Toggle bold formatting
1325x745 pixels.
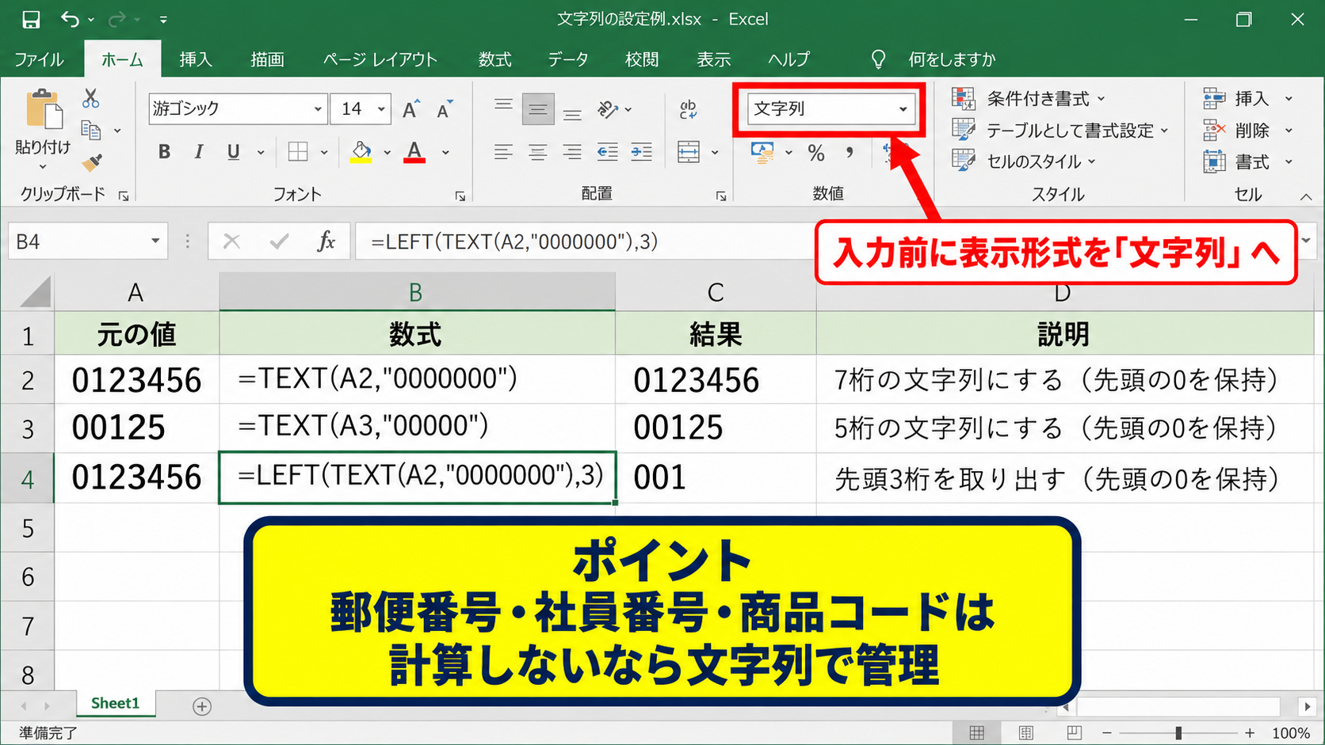[164, 152]
